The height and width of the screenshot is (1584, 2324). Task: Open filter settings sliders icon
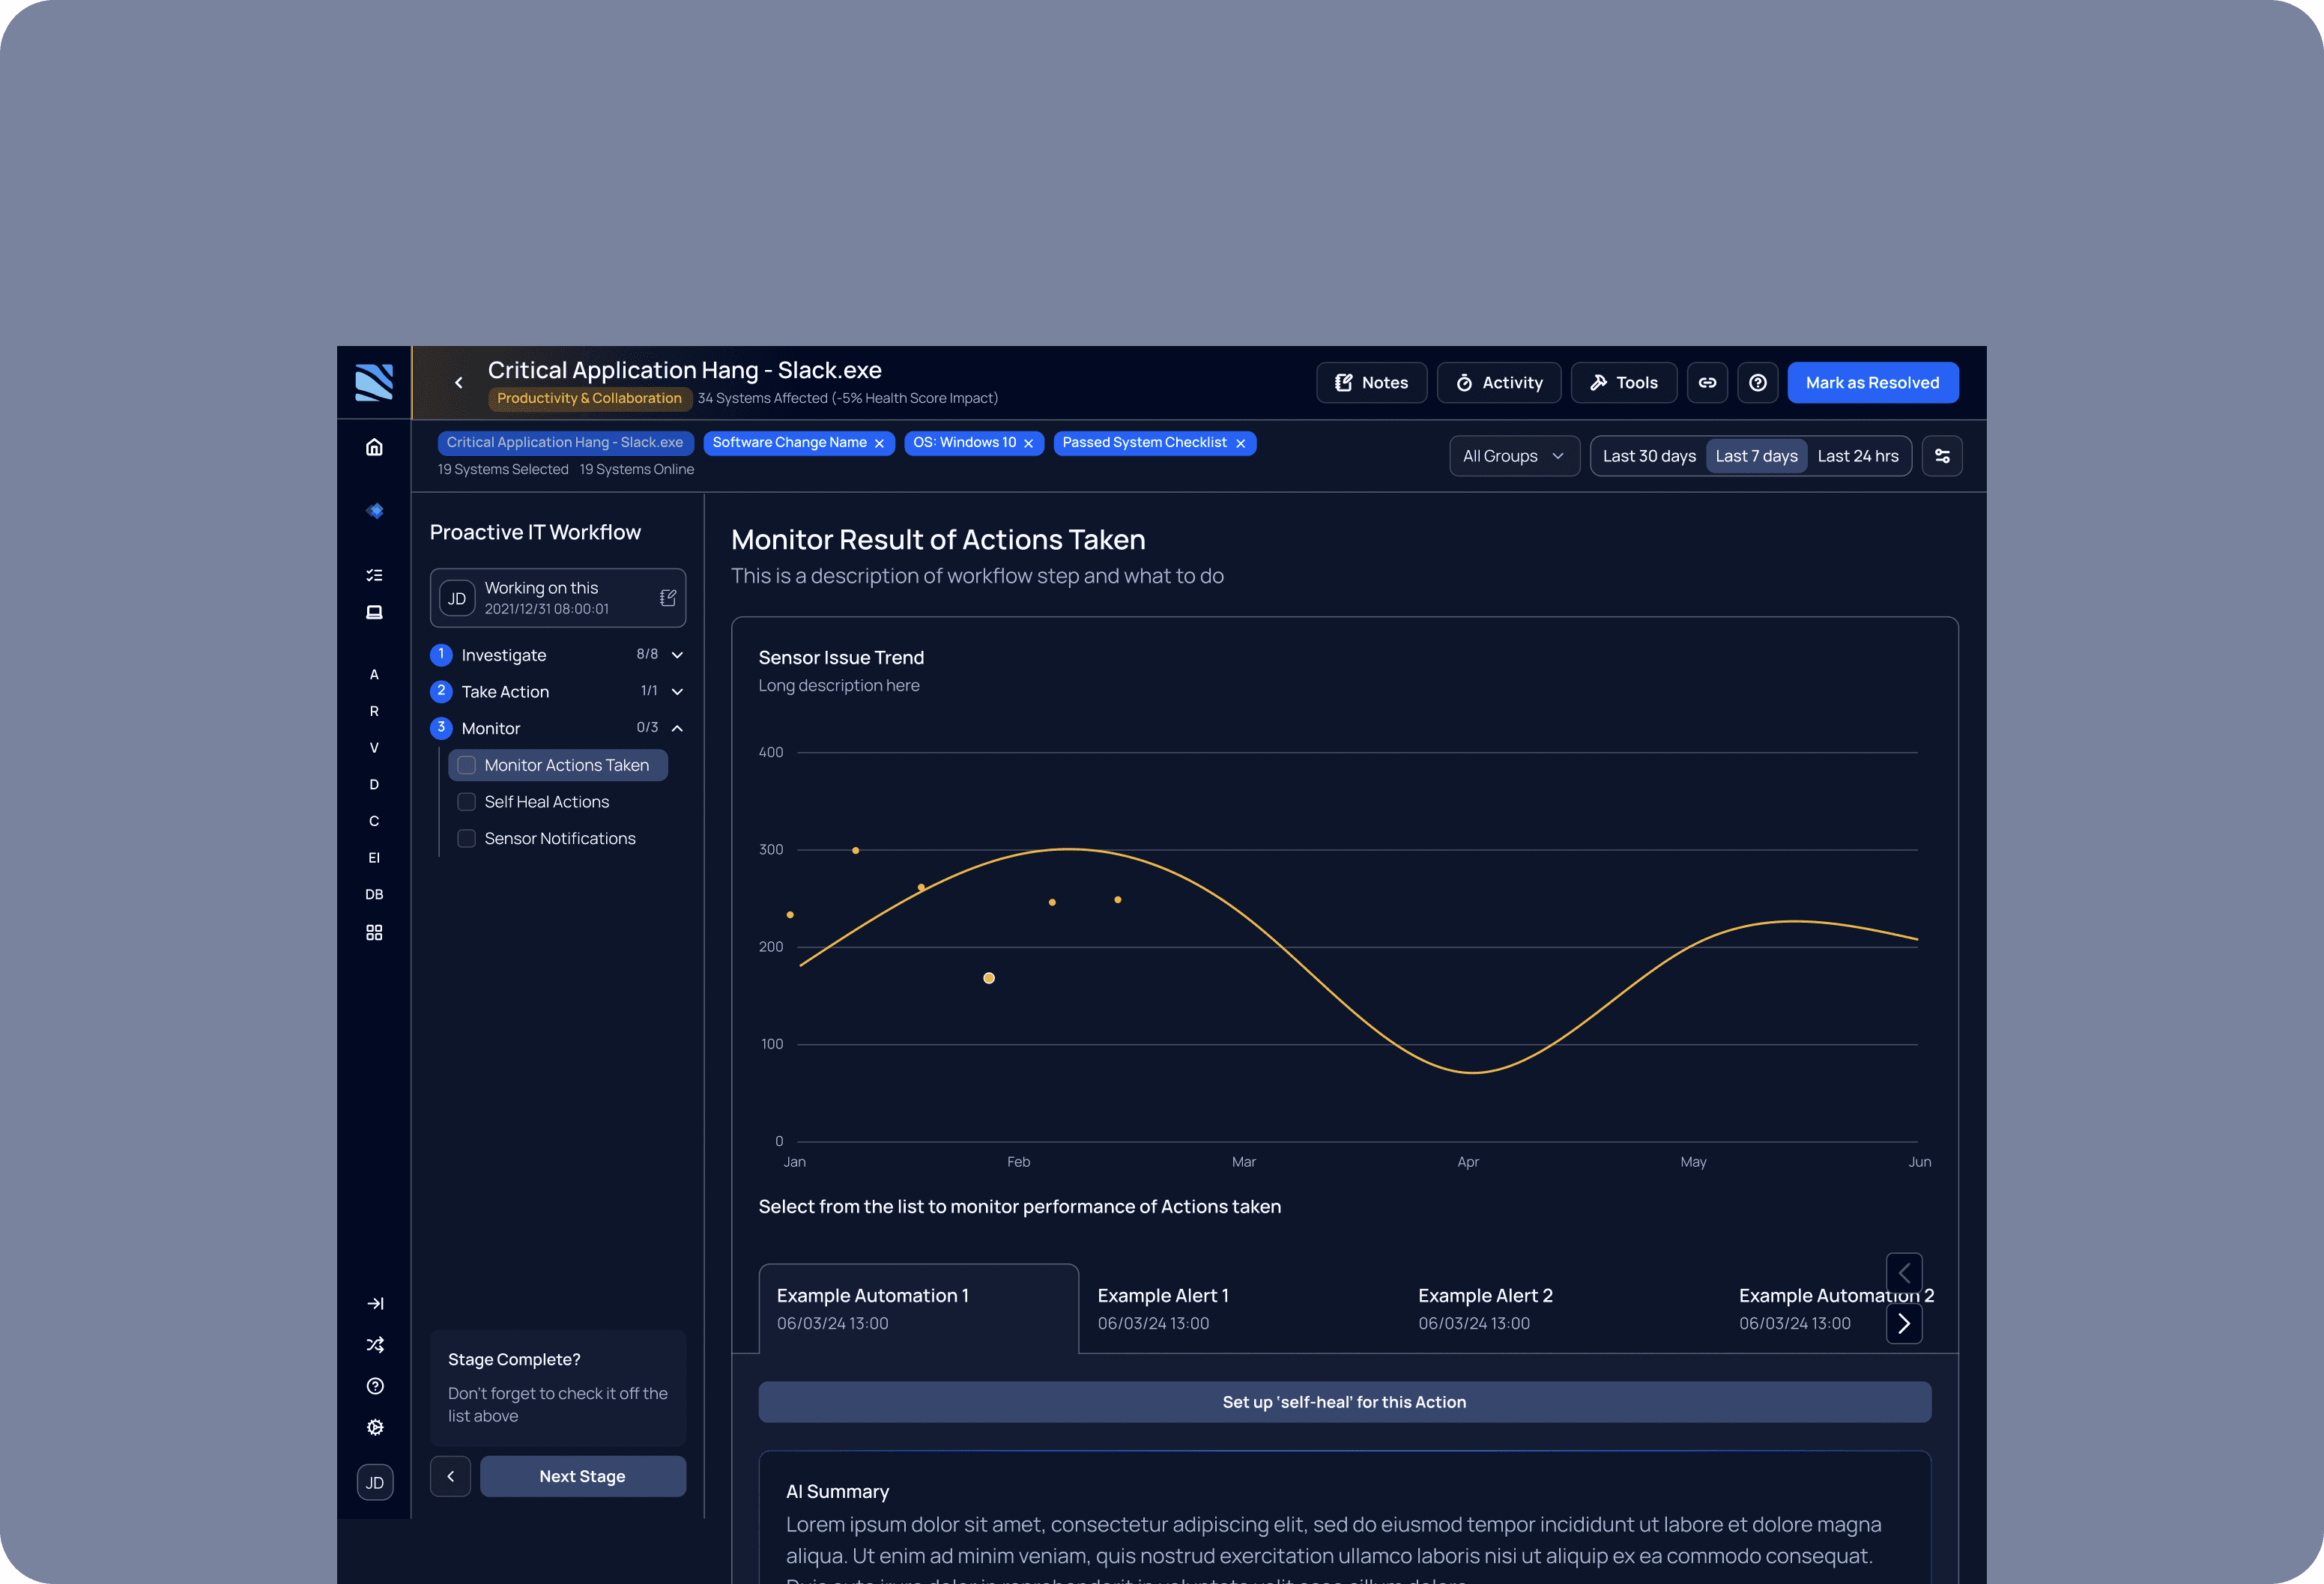pos(1941,455)
